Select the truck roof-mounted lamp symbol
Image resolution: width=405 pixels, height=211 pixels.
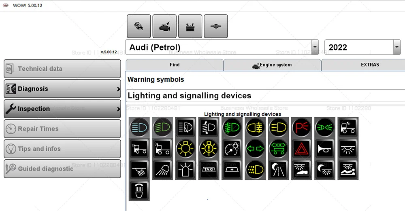point(162,149)
